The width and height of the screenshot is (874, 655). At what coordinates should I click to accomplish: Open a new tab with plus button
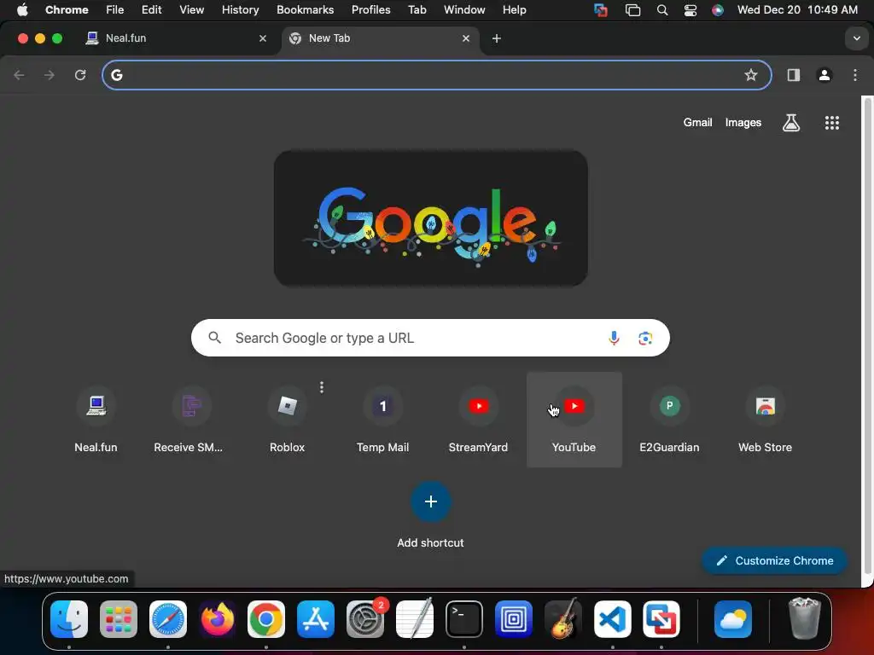pos(497,38)
